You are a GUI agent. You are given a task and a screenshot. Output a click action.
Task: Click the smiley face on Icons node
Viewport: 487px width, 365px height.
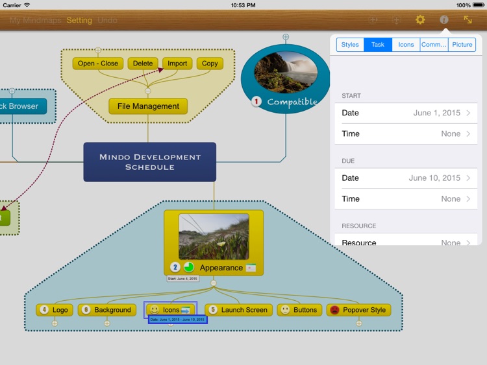pos(155,309)
